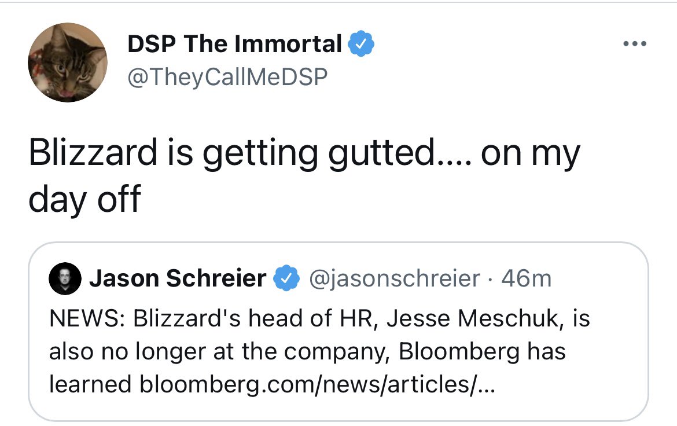Image resolution: width=677 pixels, height=426 pixels.
Task: Click 'Bloomberg has' text in the quoted tweet
Action: [482, 352]
